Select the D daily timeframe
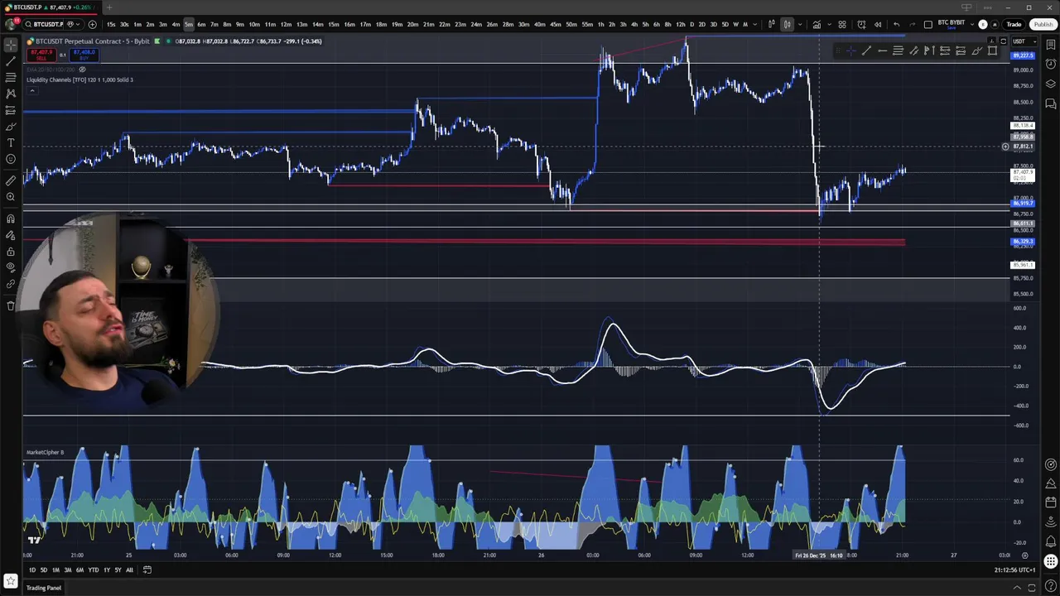The image size is (1060, 596). click(x=691, y=24)
